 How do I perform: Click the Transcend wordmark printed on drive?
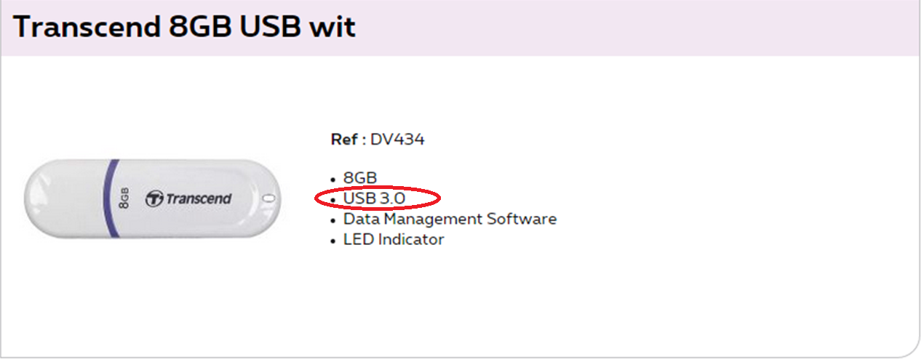[x=199, y=198]
